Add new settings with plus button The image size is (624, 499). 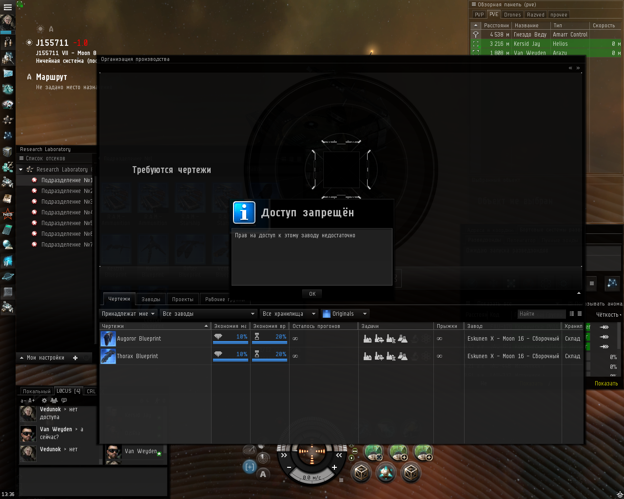(x=75, y=358)
